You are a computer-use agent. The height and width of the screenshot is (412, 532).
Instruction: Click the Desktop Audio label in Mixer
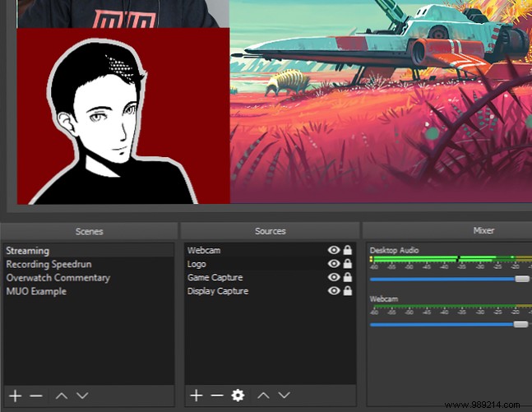tap(394, 251)
